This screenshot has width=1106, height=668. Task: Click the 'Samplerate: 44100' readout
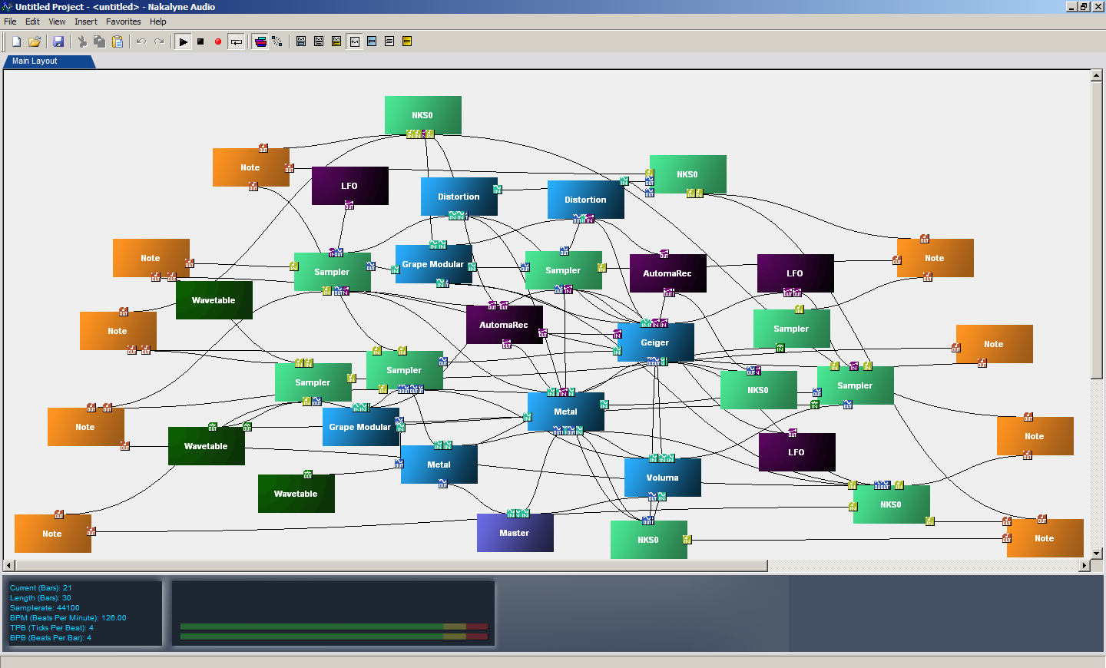point(45,608)
